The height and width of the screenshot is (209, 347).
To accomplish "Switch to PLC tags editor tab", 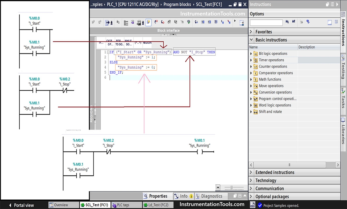I will [x=126, y=205].
